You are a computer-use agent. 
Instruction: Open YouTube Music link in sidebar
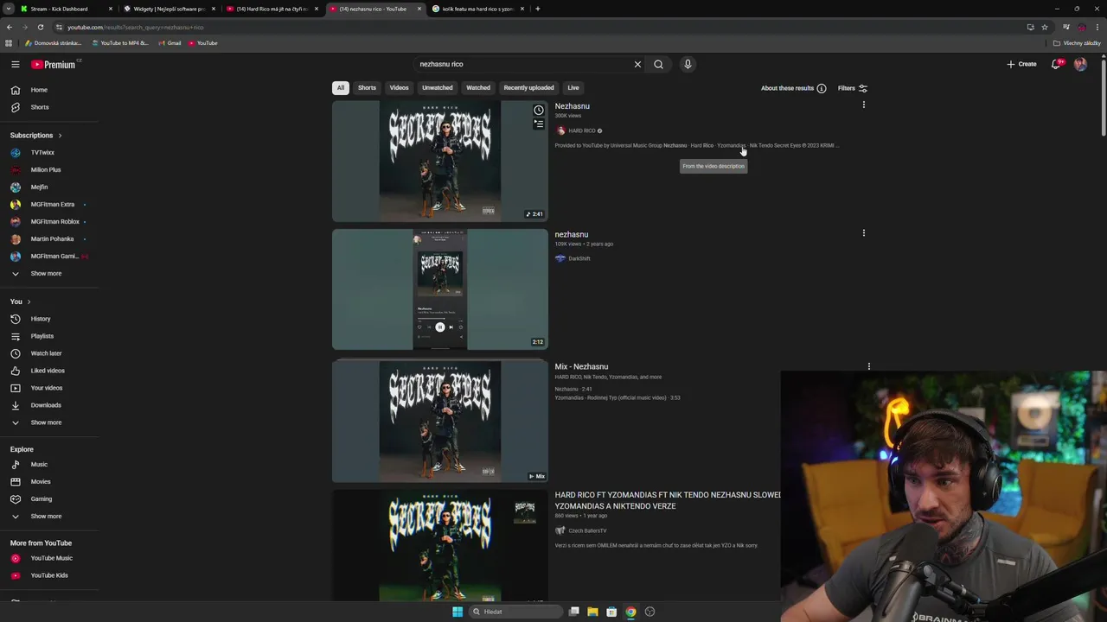pos(49,558)
